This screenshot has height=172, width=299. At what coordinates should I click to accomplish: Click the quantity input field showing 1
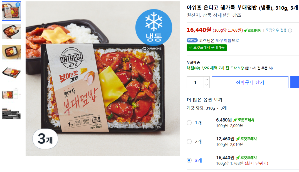pos(195,82)
